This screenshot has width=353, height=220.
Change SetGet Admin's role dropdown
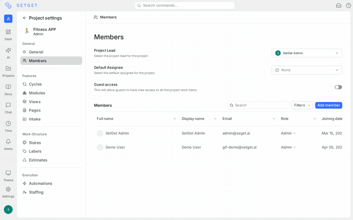click(x=288, y=133)
